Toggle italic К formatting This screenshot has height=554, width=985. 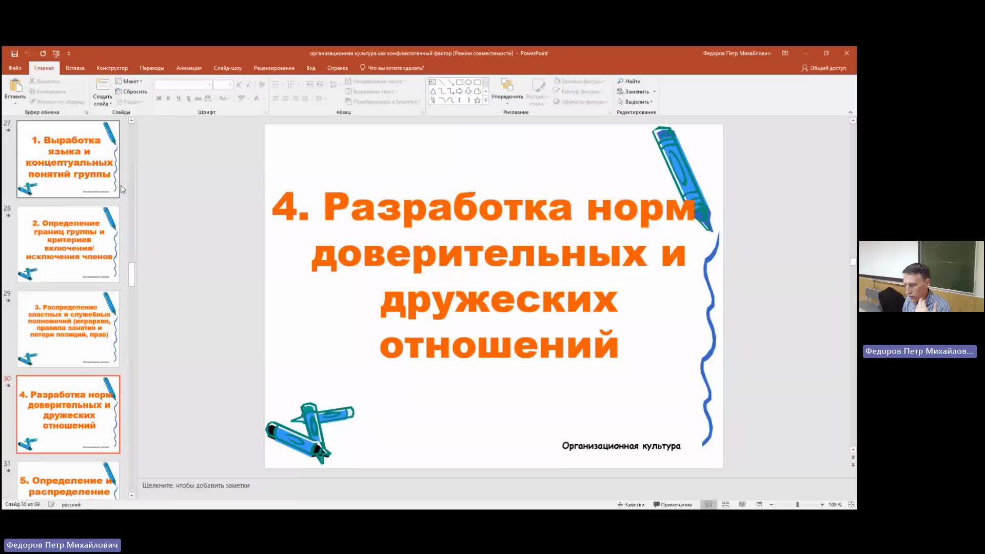pos(169,98)
